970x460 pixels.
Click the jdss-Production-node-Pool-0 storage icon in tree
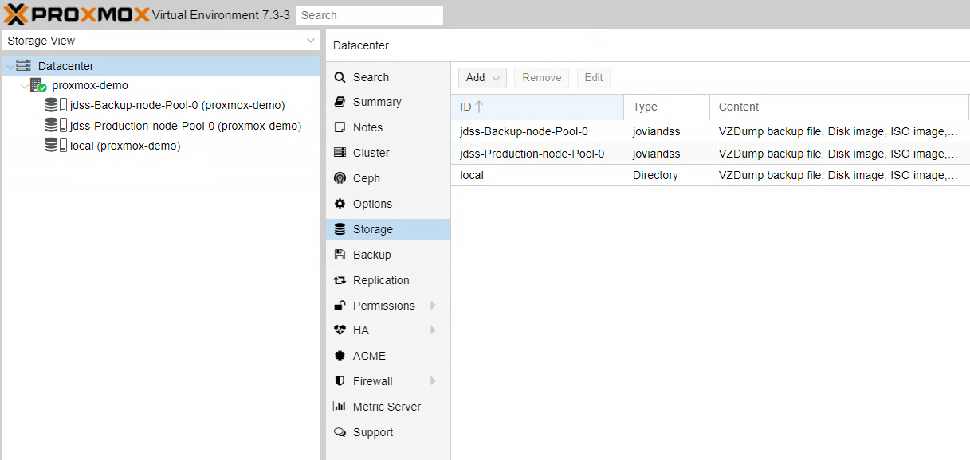coord(56,126)
